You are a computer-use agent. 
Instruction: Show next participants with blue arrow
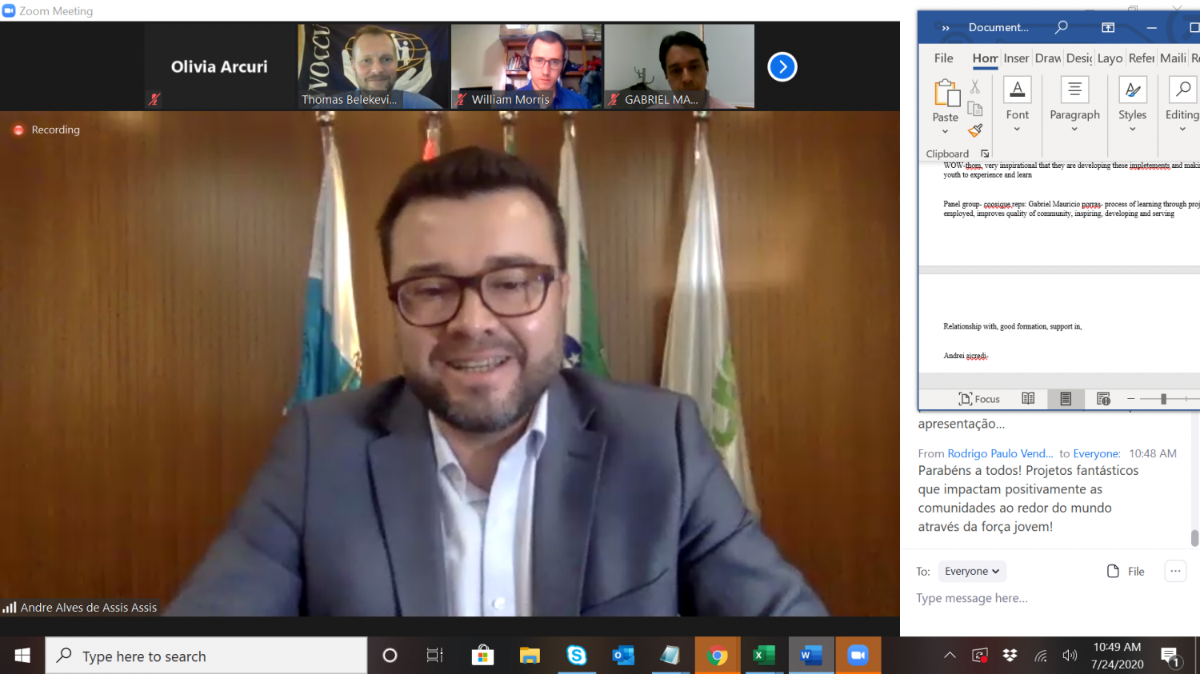tap(782, 66)
